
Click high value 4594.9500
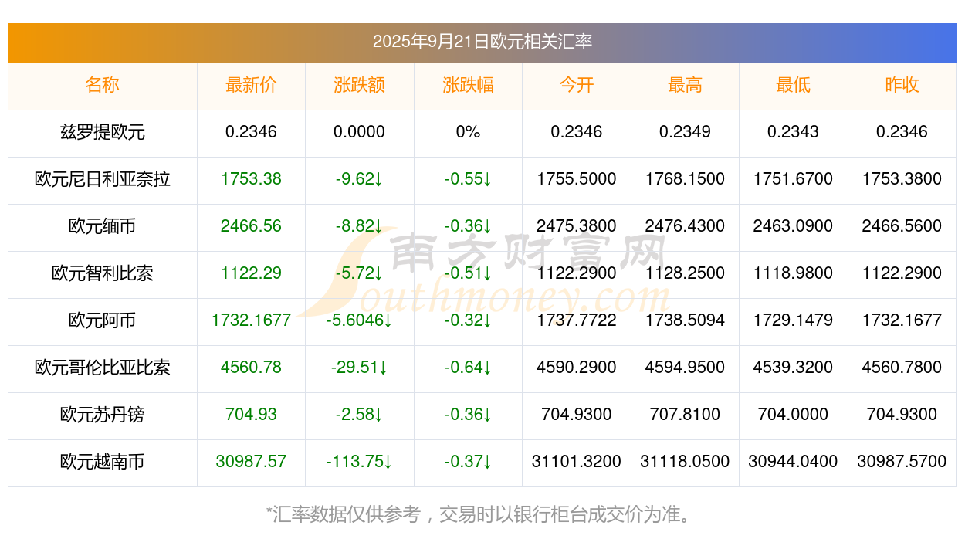coord(685,368)
